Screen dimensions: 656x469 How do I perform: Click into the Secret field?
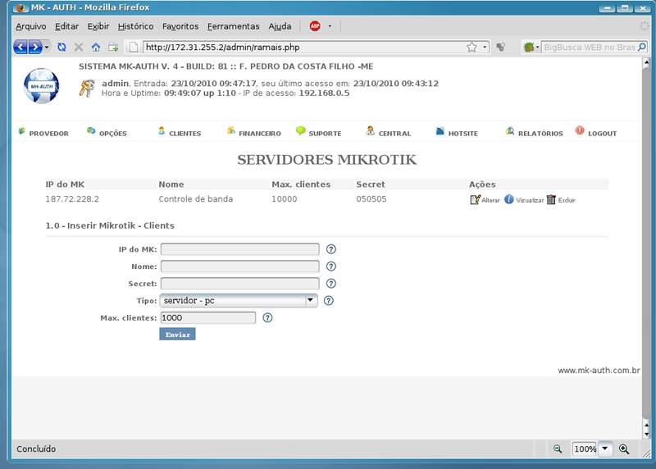point(239,284)
